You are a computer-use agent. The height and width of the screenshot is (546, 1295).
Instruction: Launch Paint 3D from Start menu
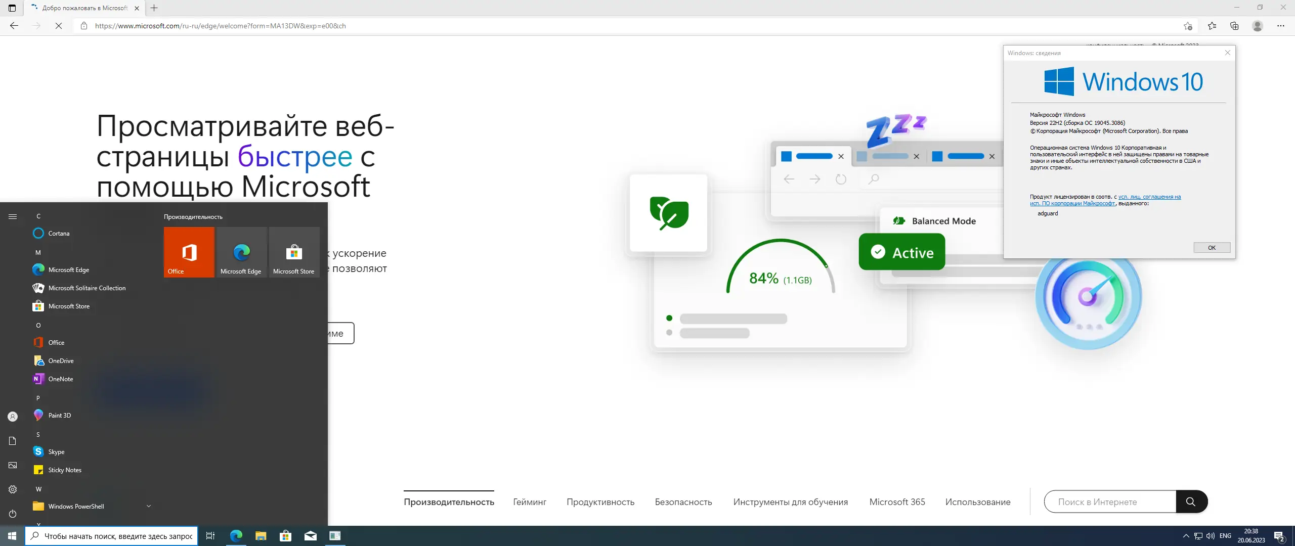59,416
